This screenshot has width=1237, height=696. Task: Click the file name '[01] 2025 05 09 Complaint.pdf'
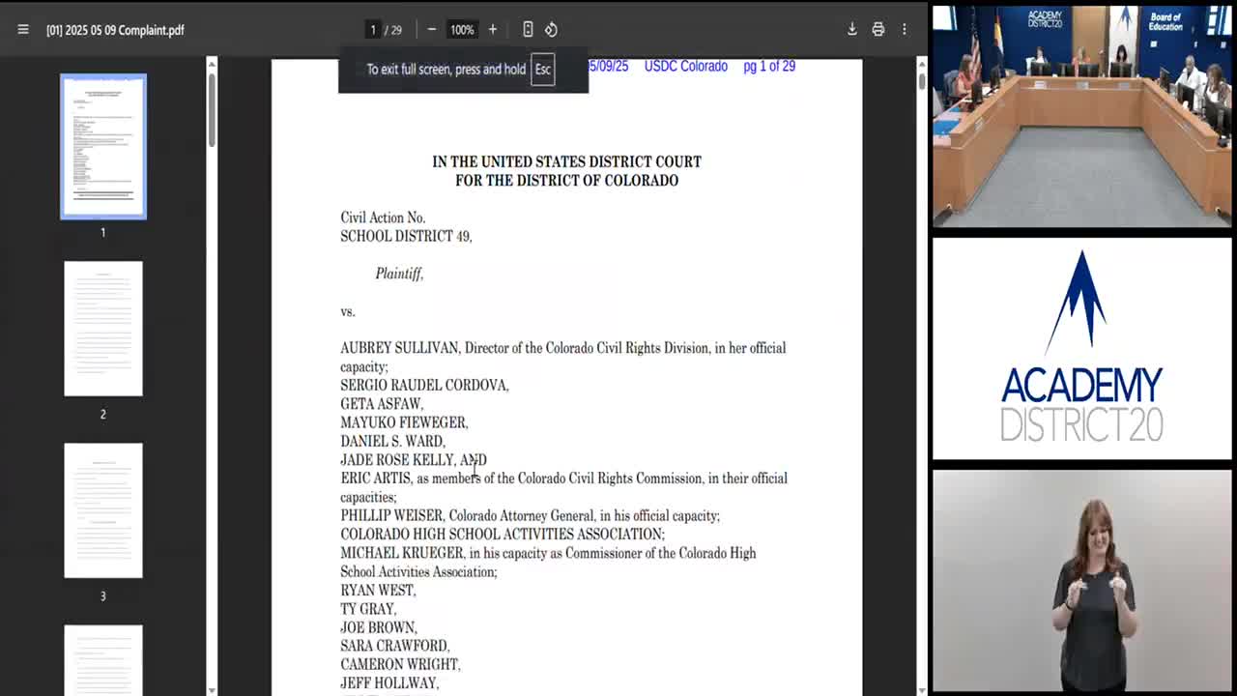[115, 30]
